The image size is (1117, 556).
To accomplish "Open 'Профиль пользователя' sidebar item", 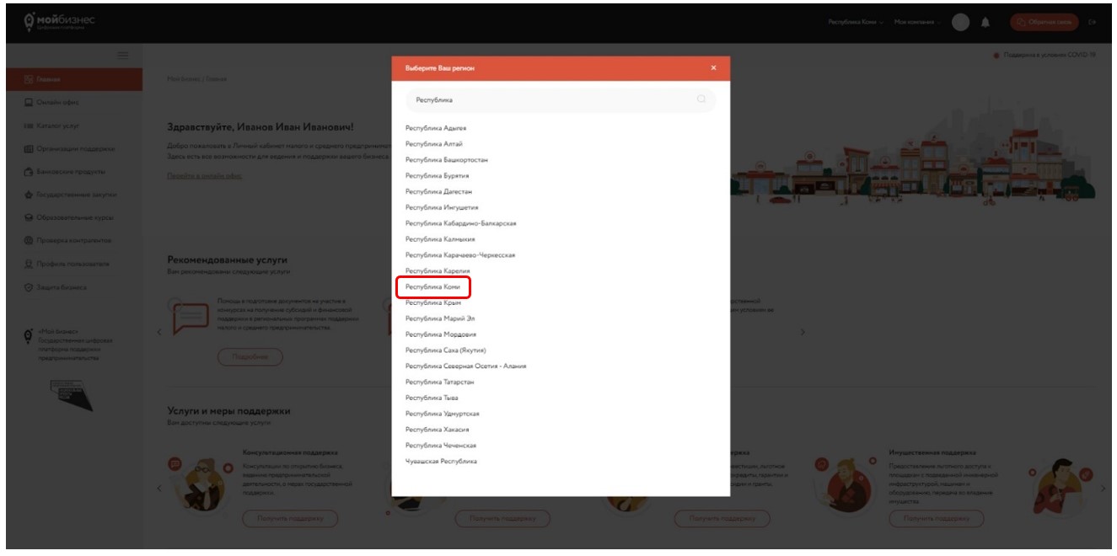I will coord(69,265).
